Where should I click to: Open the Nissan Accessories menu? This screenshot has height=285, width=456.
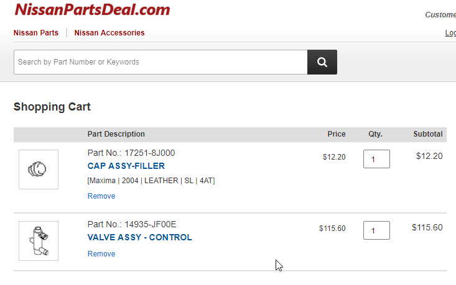coord(109,33)
